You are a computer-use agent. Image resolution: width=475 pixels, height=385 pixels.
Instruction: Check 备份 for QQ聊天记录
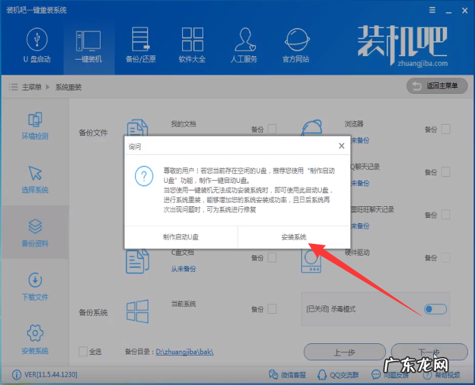pyautogui.click(x=446, y=172)
